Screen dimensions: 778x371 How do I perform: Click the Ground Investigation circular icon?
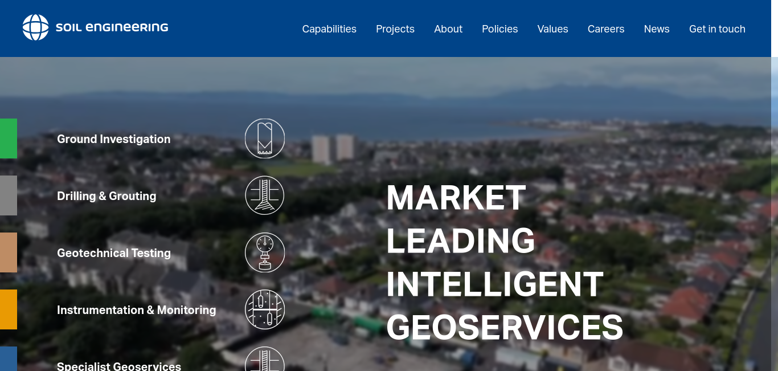265,138
